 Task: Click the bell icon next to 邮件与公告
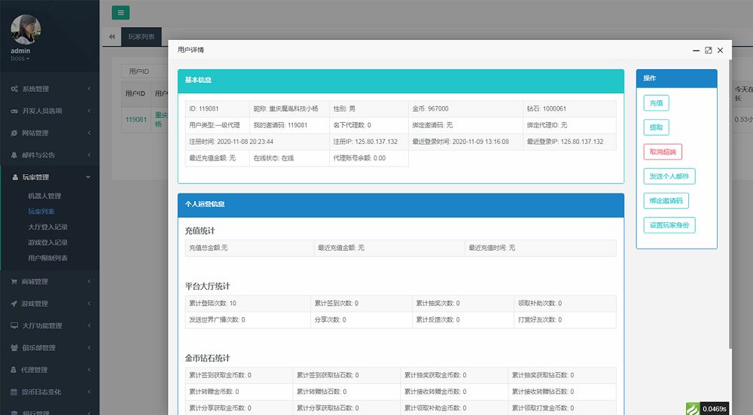tap(14, 155)
